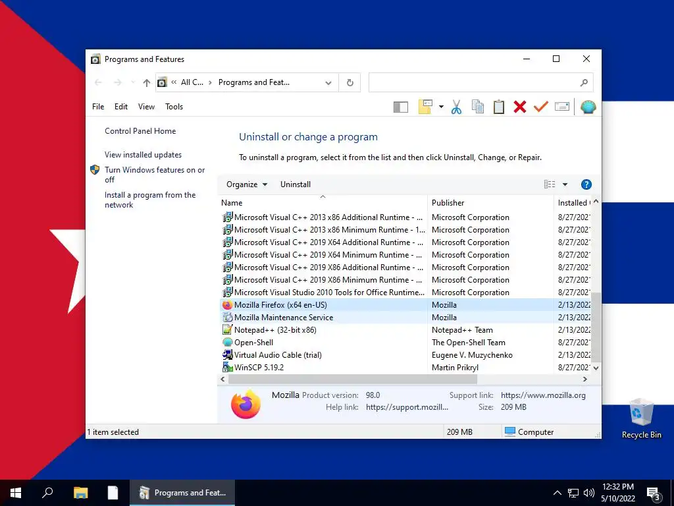The height and width of the screenshot is (506, 674).
Task: Open the Edit menu
Action: pyautogui.click(x=121, y=107)
